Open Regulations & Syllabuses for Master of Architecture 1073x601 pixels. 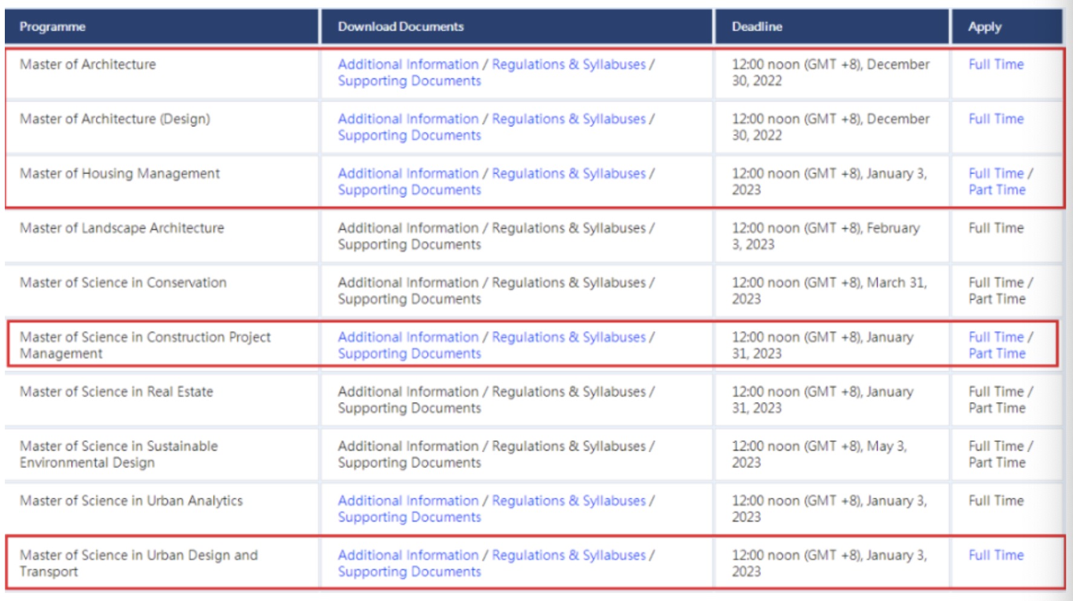[569, 64]
